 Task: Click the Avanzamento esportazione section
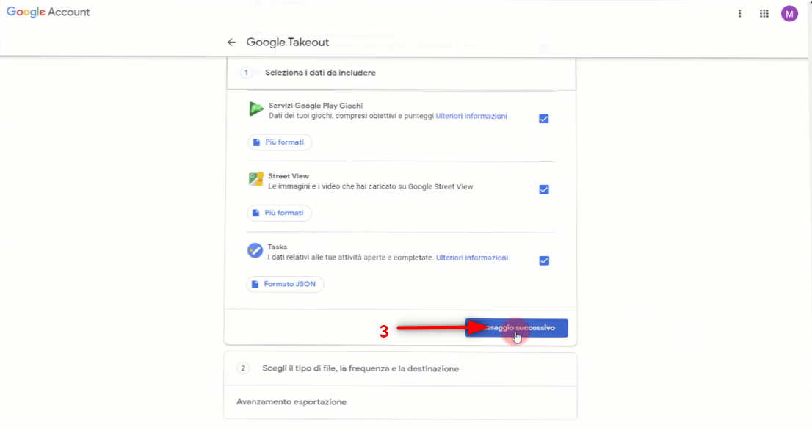tap(400, 402)
